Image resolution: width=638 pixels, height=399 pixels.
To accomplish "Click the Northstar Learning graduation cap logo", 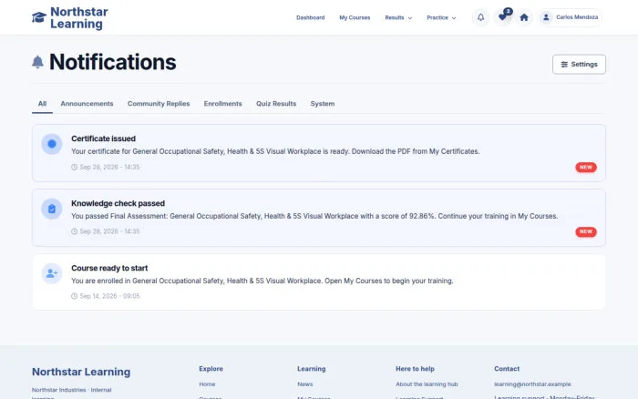I will pyautogui.click(x=39, y=17).
